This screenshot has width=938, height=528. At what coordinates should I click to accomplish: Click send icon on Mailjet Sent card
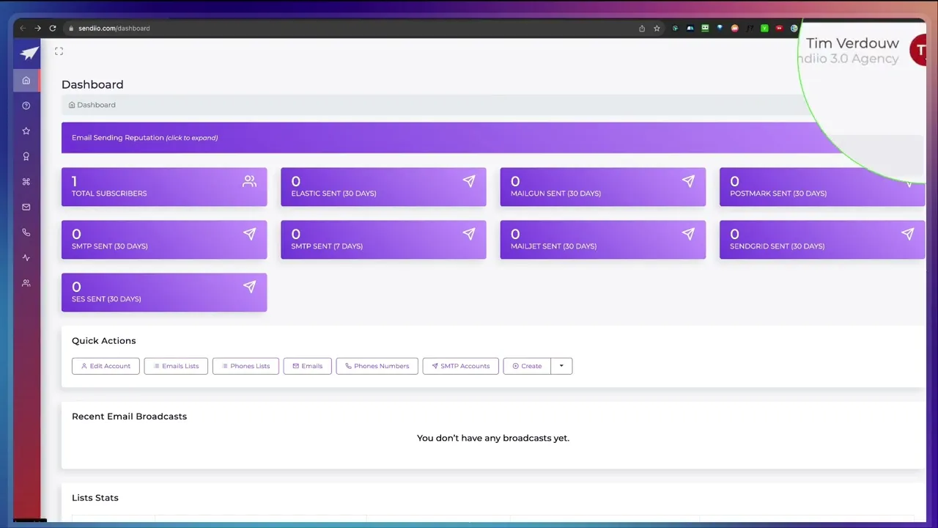coord(688,234)
